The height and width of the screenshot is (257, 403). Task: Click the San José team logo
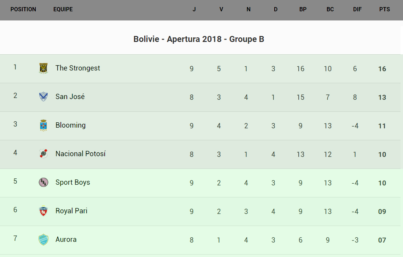click(43, 97)
